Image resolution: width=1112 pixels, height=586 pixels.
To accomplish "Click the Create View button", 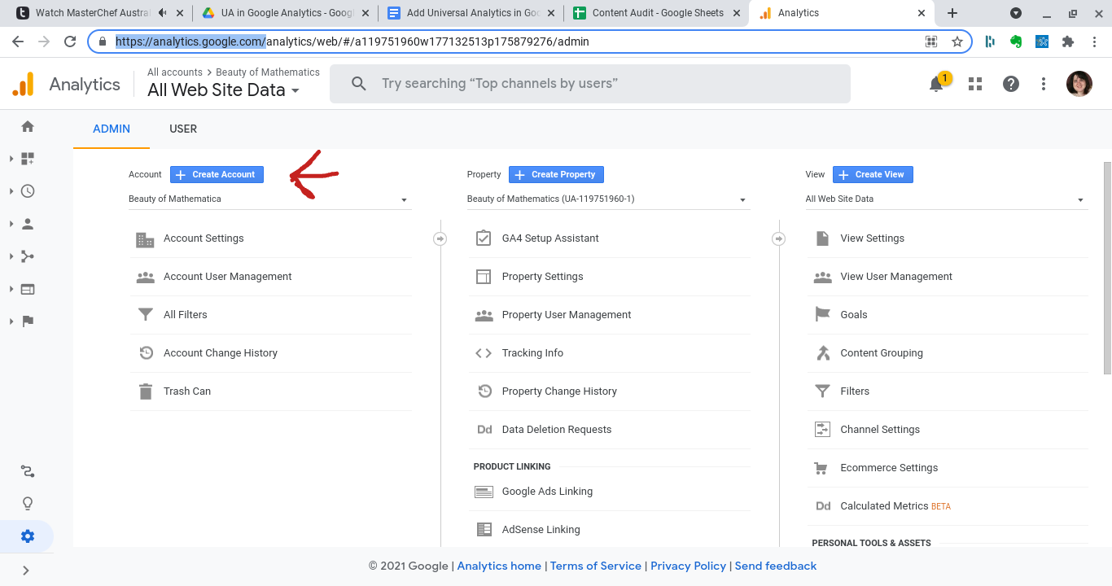I will [873, 174].
